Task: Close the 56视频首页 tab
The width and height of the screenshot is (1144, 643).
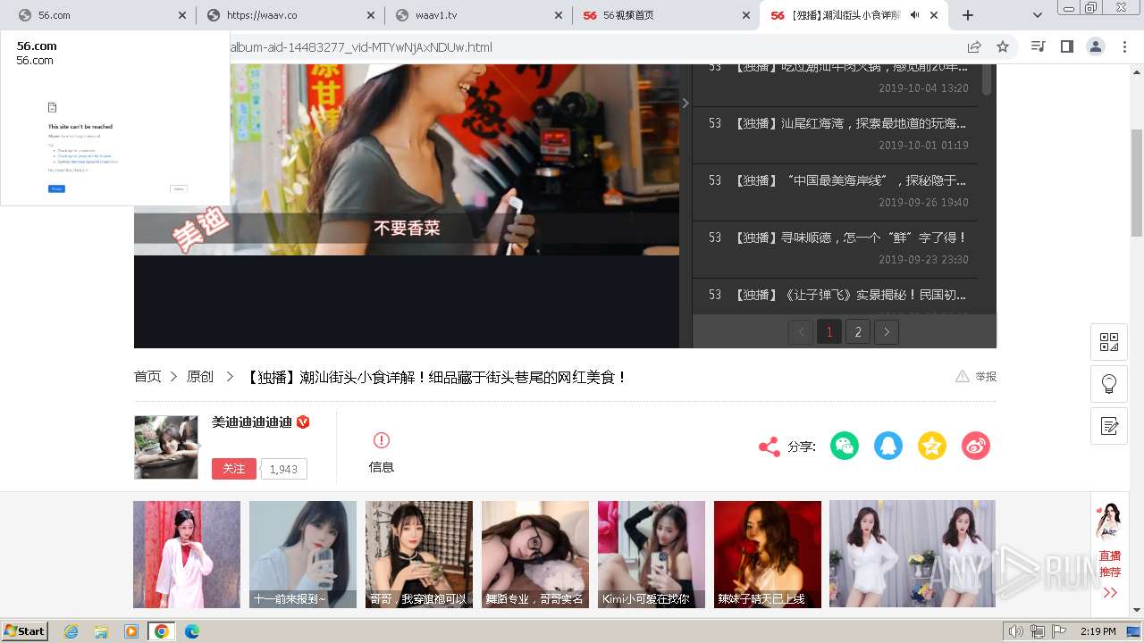Action: coord(746,15)
